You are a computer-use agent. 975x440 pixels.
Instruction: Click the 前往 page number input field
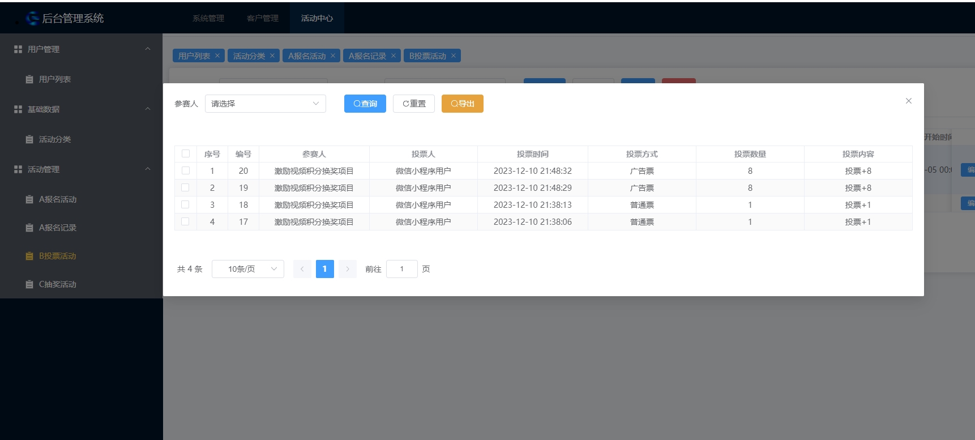401,269
